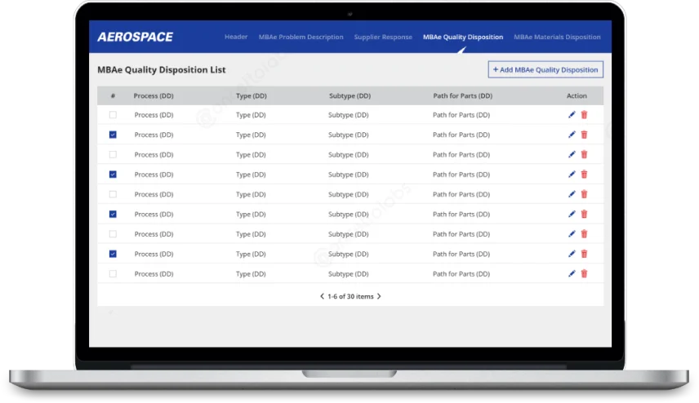The height and width of the screenshot is (403, 699).
Task: Go to next page with right chevron
Action: click(x=379, y=297)
